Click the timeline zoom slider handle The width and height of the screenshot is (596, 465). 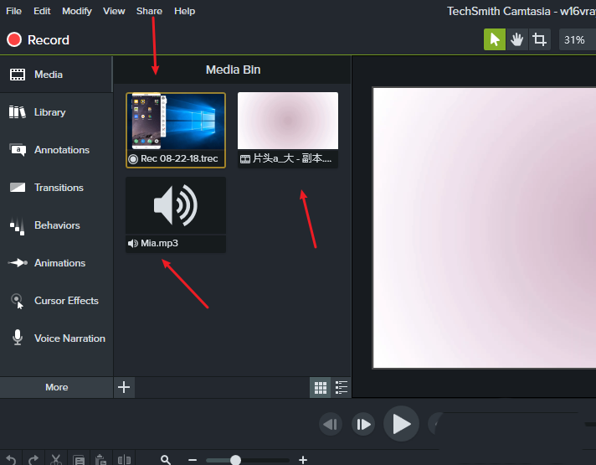235,460
